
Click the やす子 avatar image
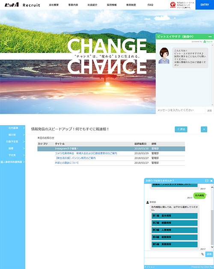click(164, 56)
